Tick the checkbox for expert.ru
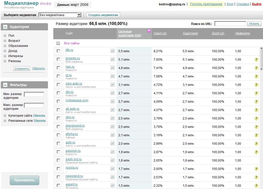This screenshot has width=263, height=189. click(x=58, y=185)
